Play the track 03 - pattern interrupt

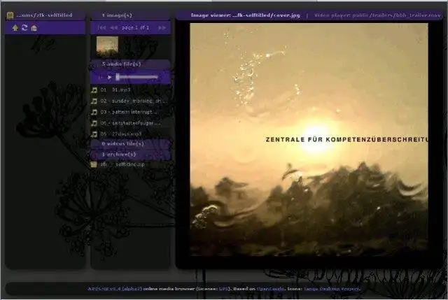[129, 112]
